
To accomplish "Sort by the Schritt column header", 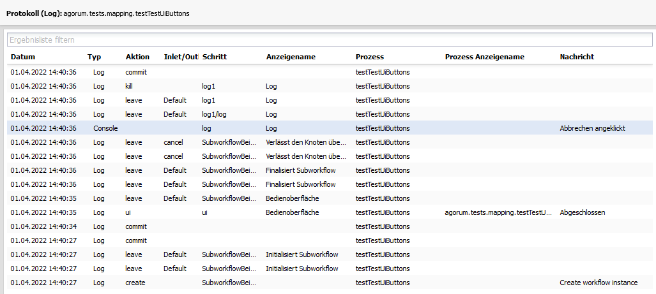I will click(215, 57).
